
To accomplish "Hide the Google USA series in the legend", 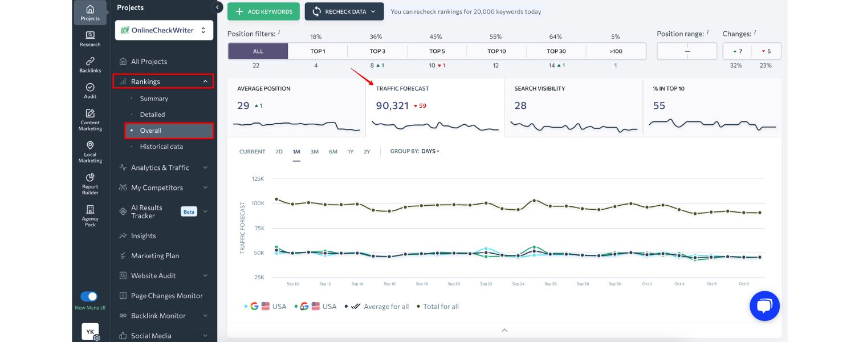I will point(265,306).
